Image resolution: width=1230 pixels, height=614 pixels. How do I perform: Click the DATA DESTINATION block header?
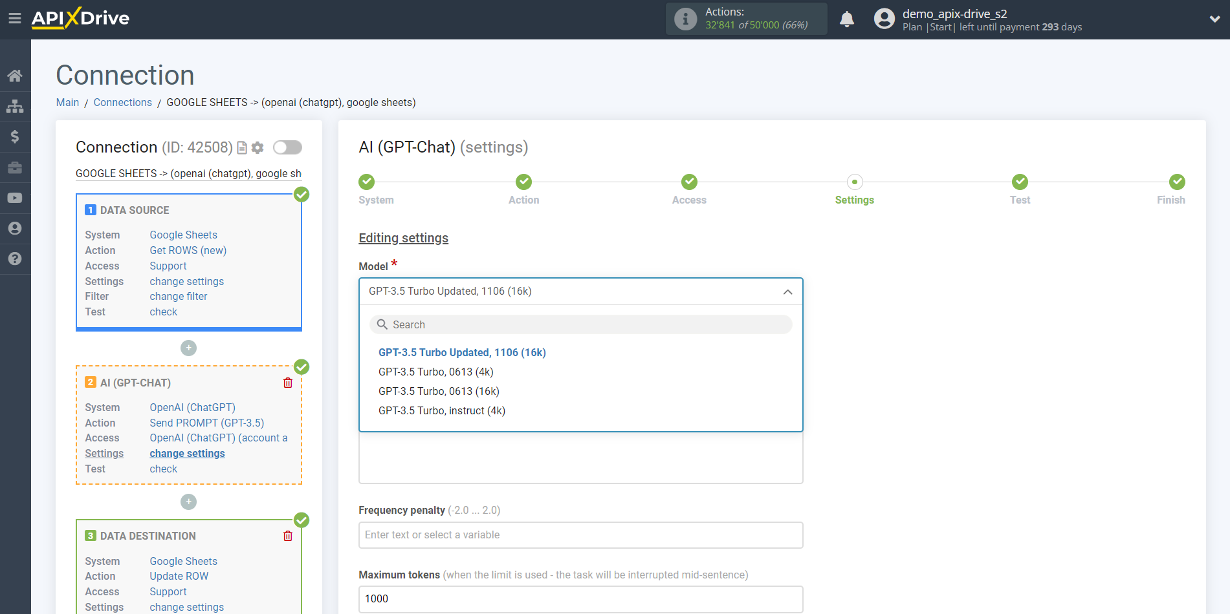[148, 536]
